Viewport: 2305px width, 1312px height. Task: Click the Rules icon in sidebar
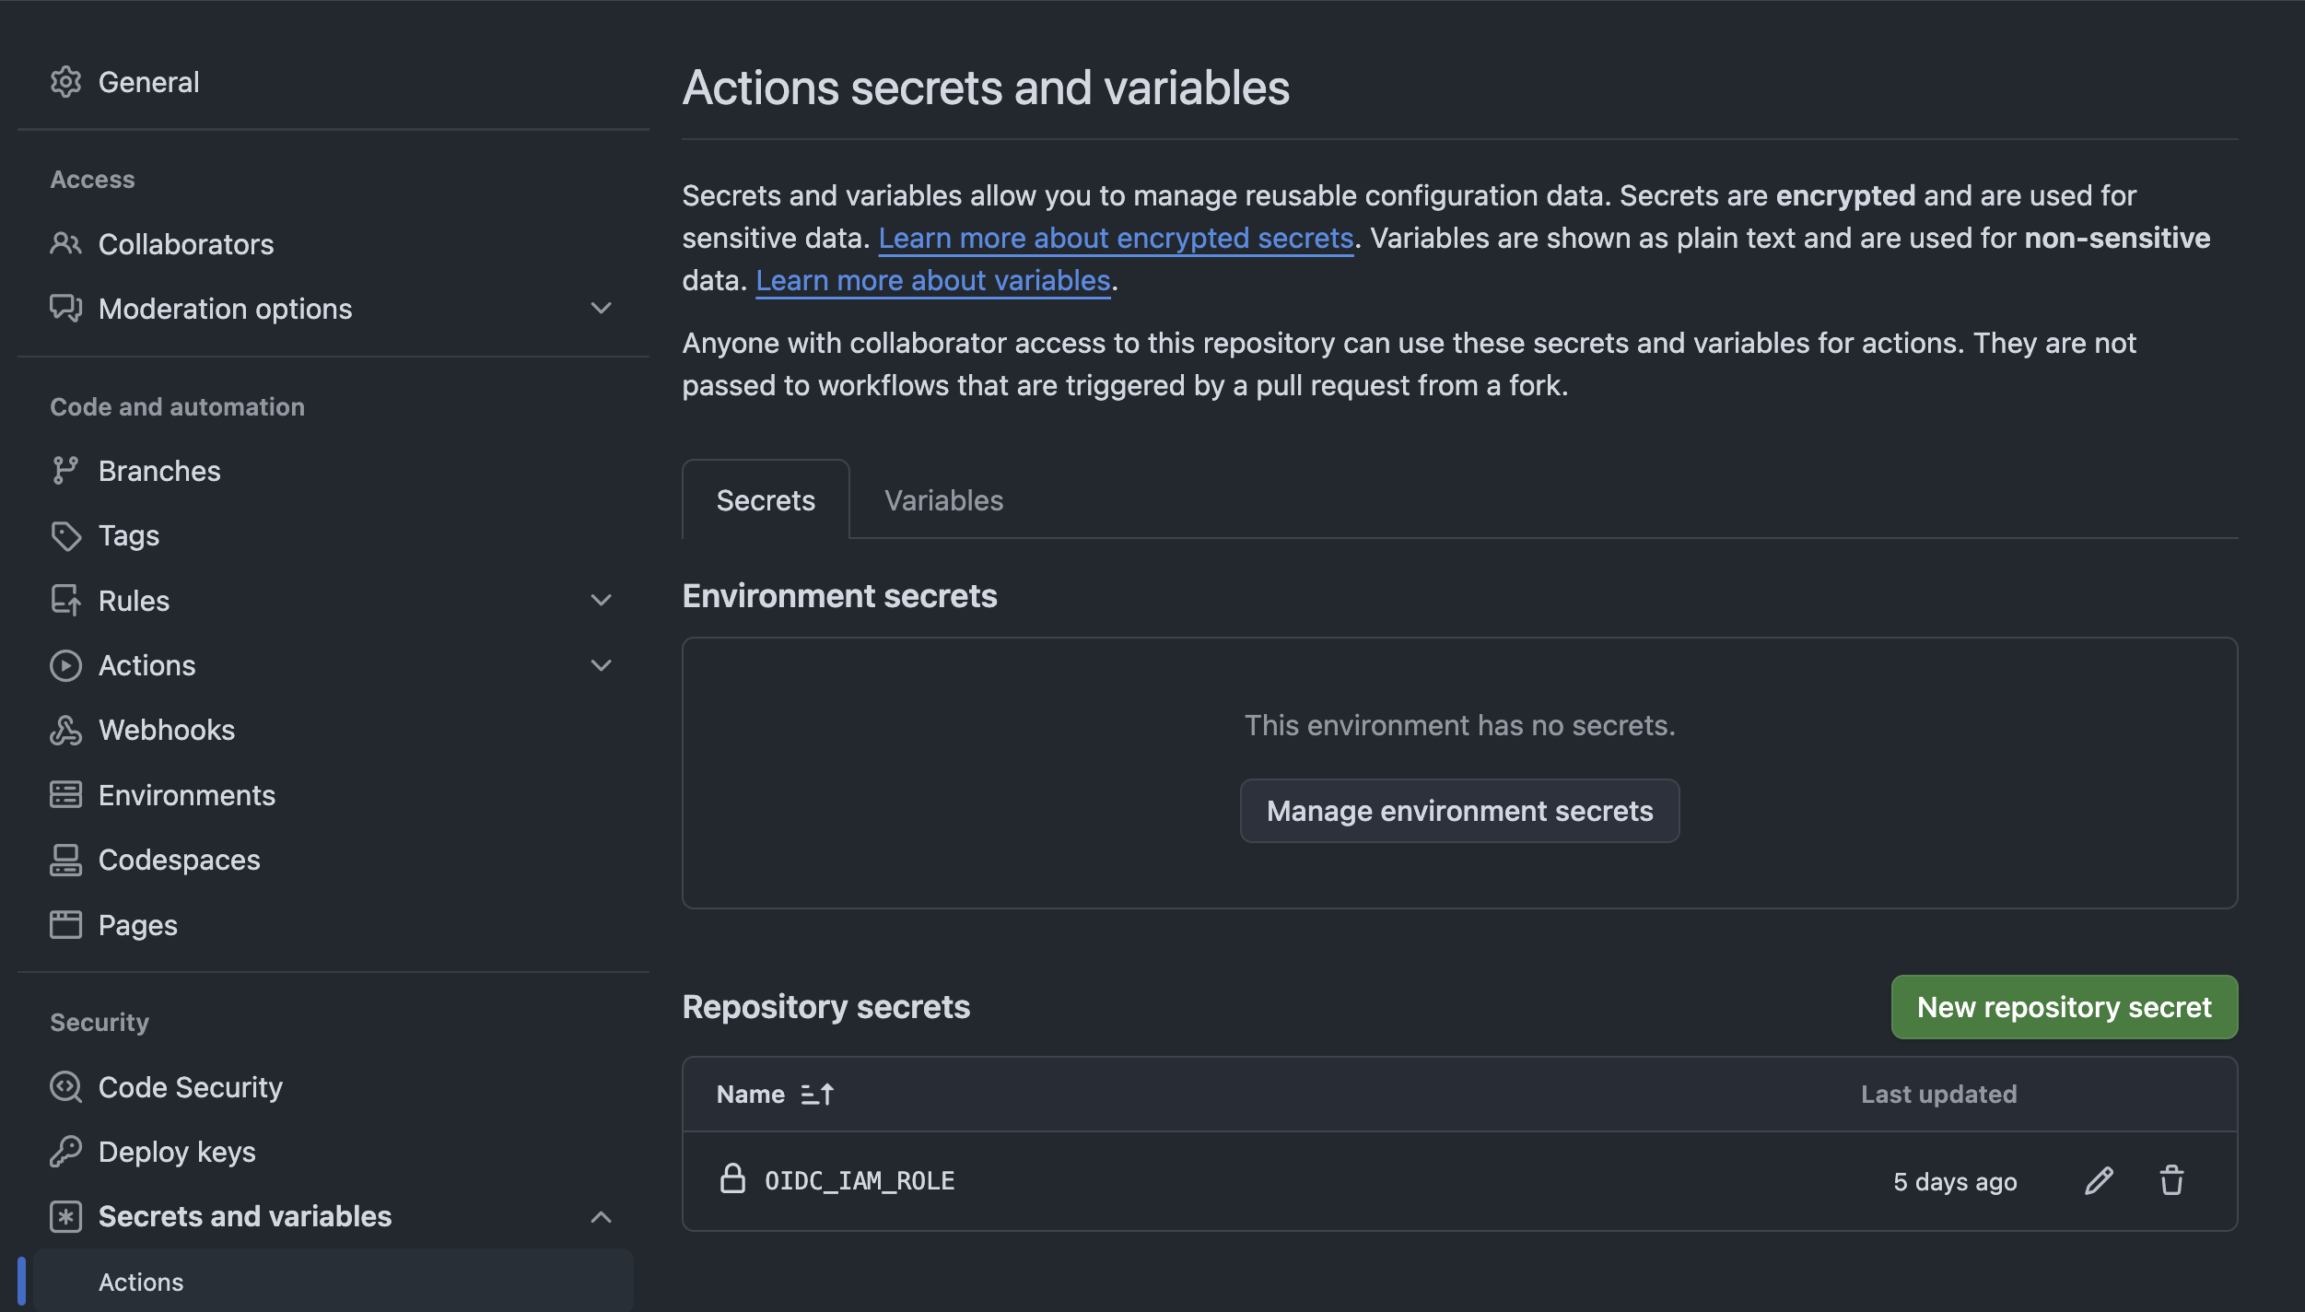(x=65, y=600)
